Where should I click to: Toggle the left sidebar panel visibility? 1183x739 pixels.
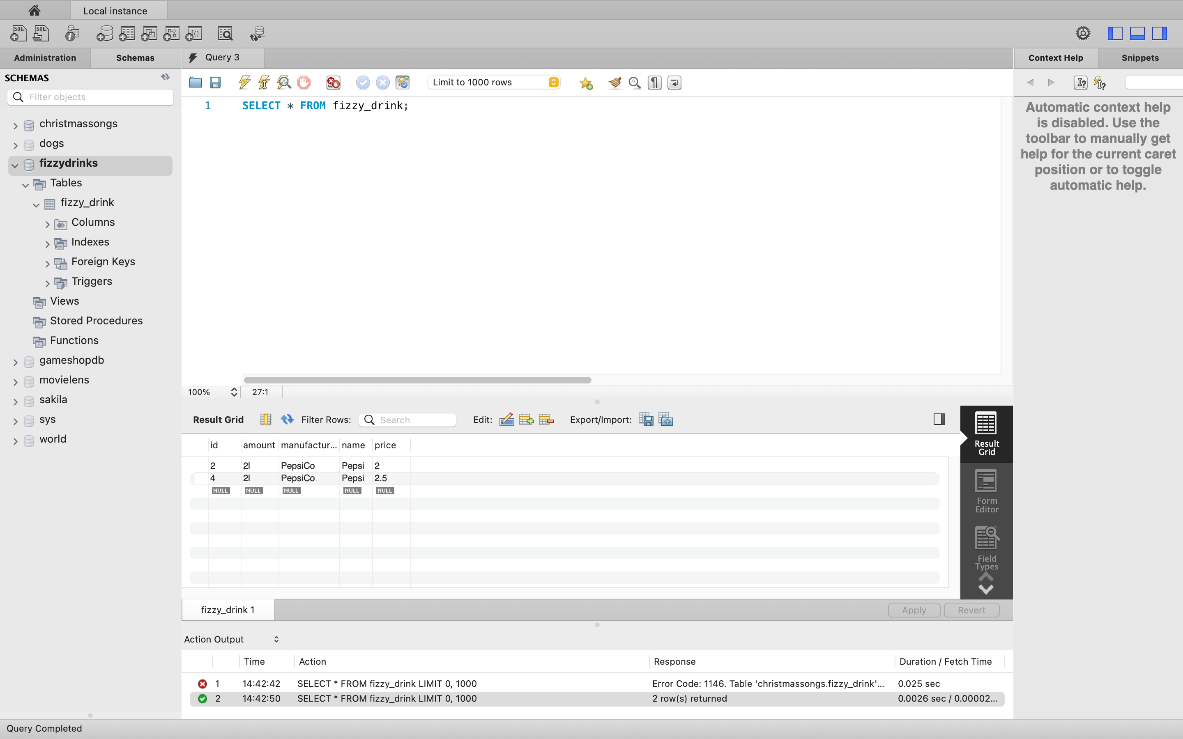click(1114, 33)
